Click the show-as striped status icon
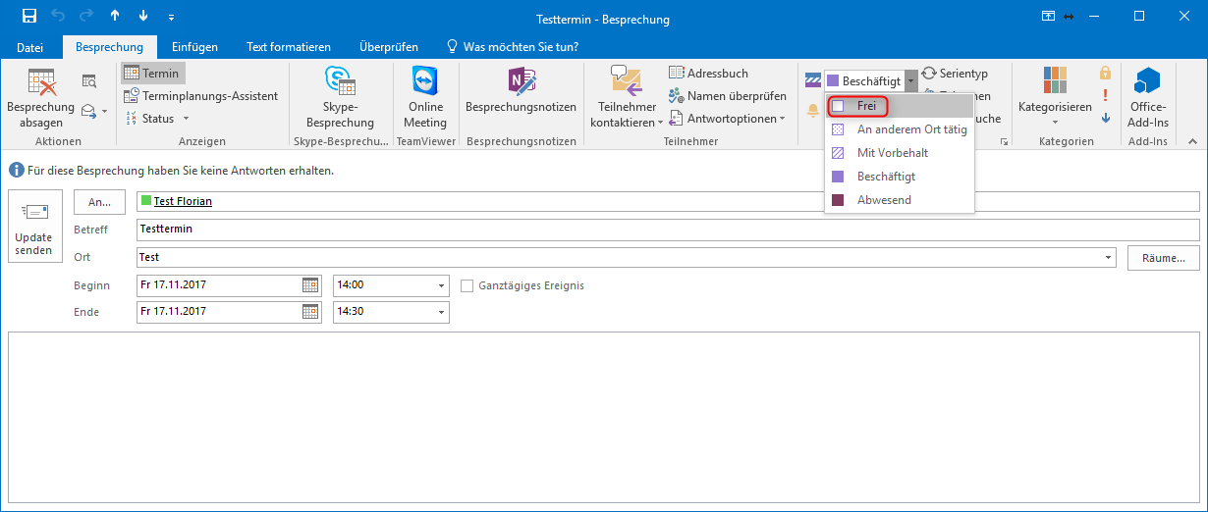Screen dimensions: 1208x512 (x=813, y=79)
